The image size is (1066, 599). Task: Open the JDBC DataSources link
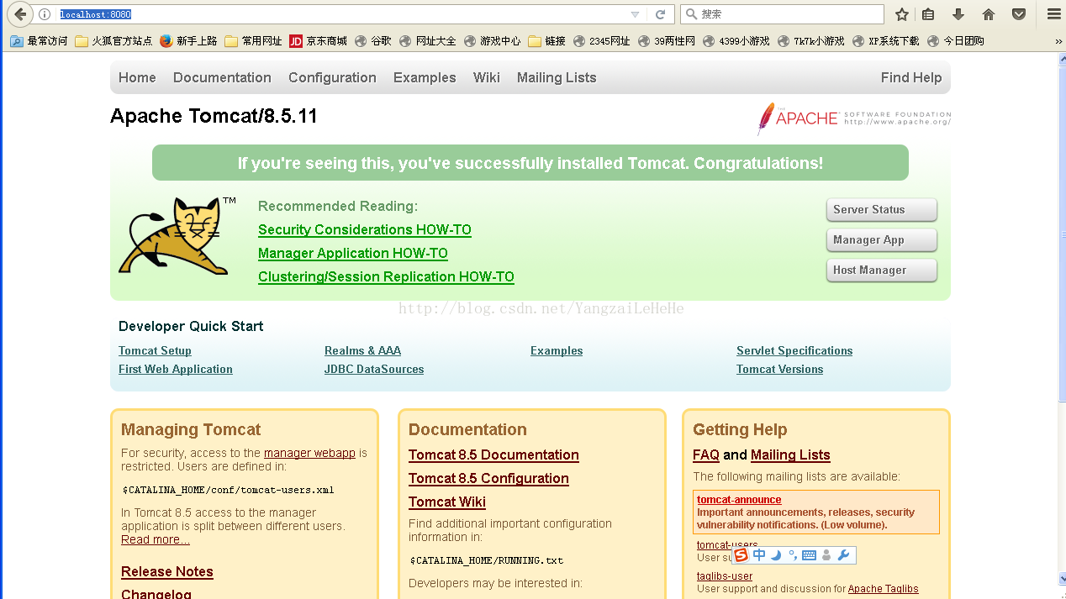[374, 370]
